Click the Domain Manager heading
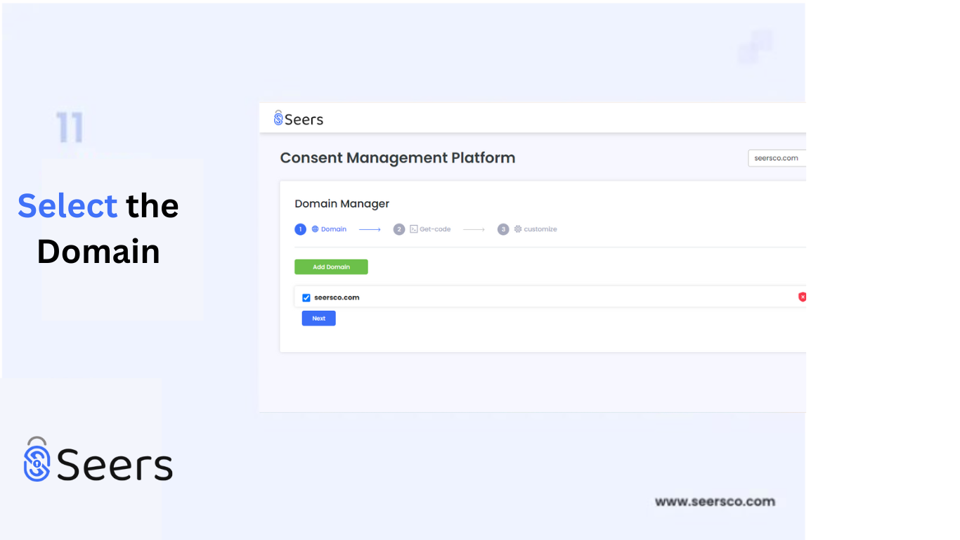Image resolution: width=960 pixels, height=540 pixels. (342, 204)
